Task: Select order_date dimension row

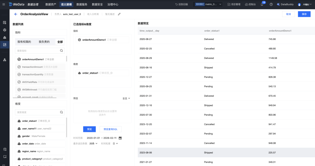Action: pyautogui.click(x=40, y=144)
